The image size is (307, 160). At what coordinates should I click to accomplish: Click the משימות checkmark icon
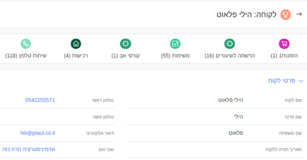175,43
